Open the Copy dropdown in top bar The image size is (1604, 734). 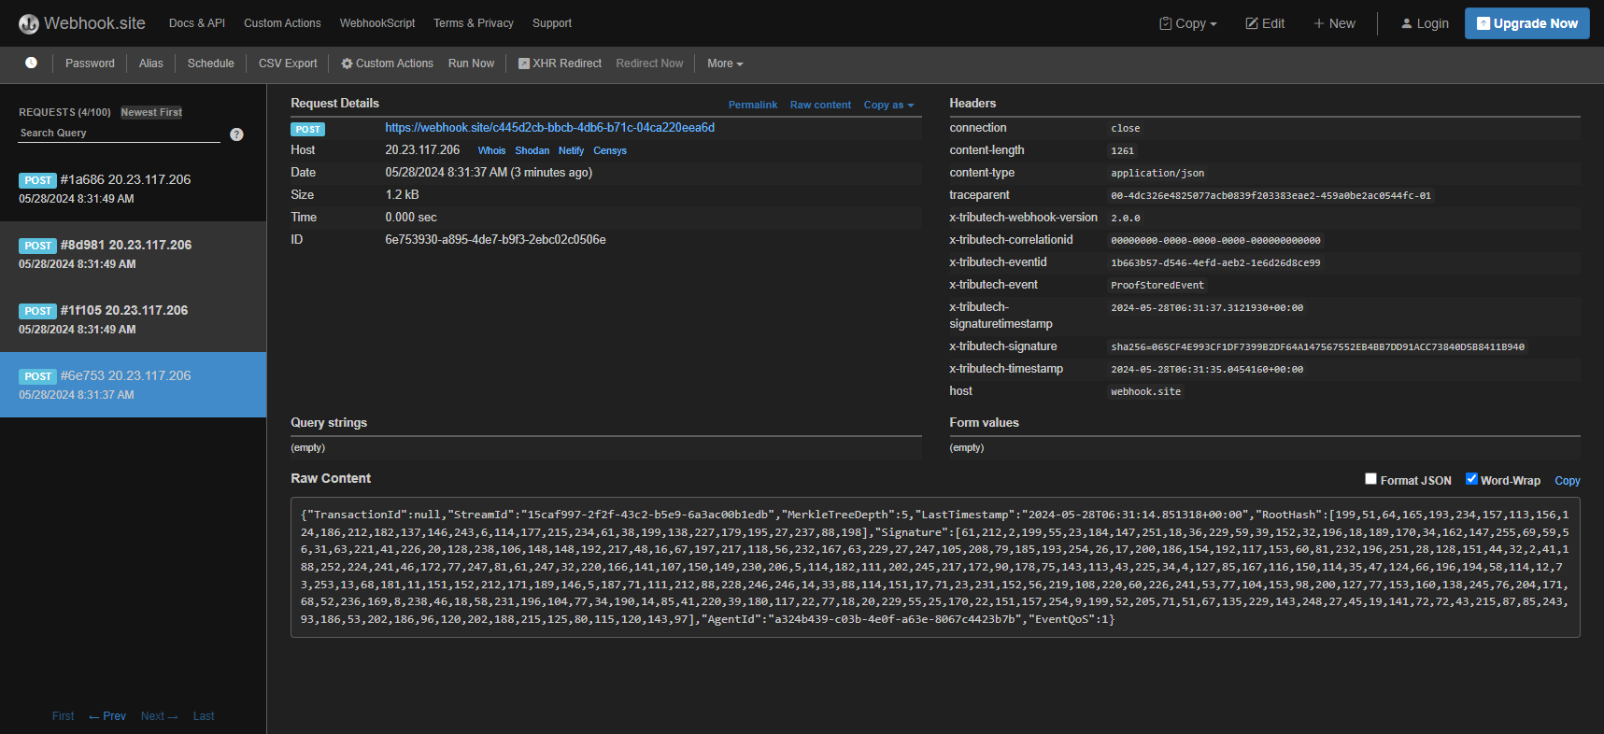(x=1188, y=23)
